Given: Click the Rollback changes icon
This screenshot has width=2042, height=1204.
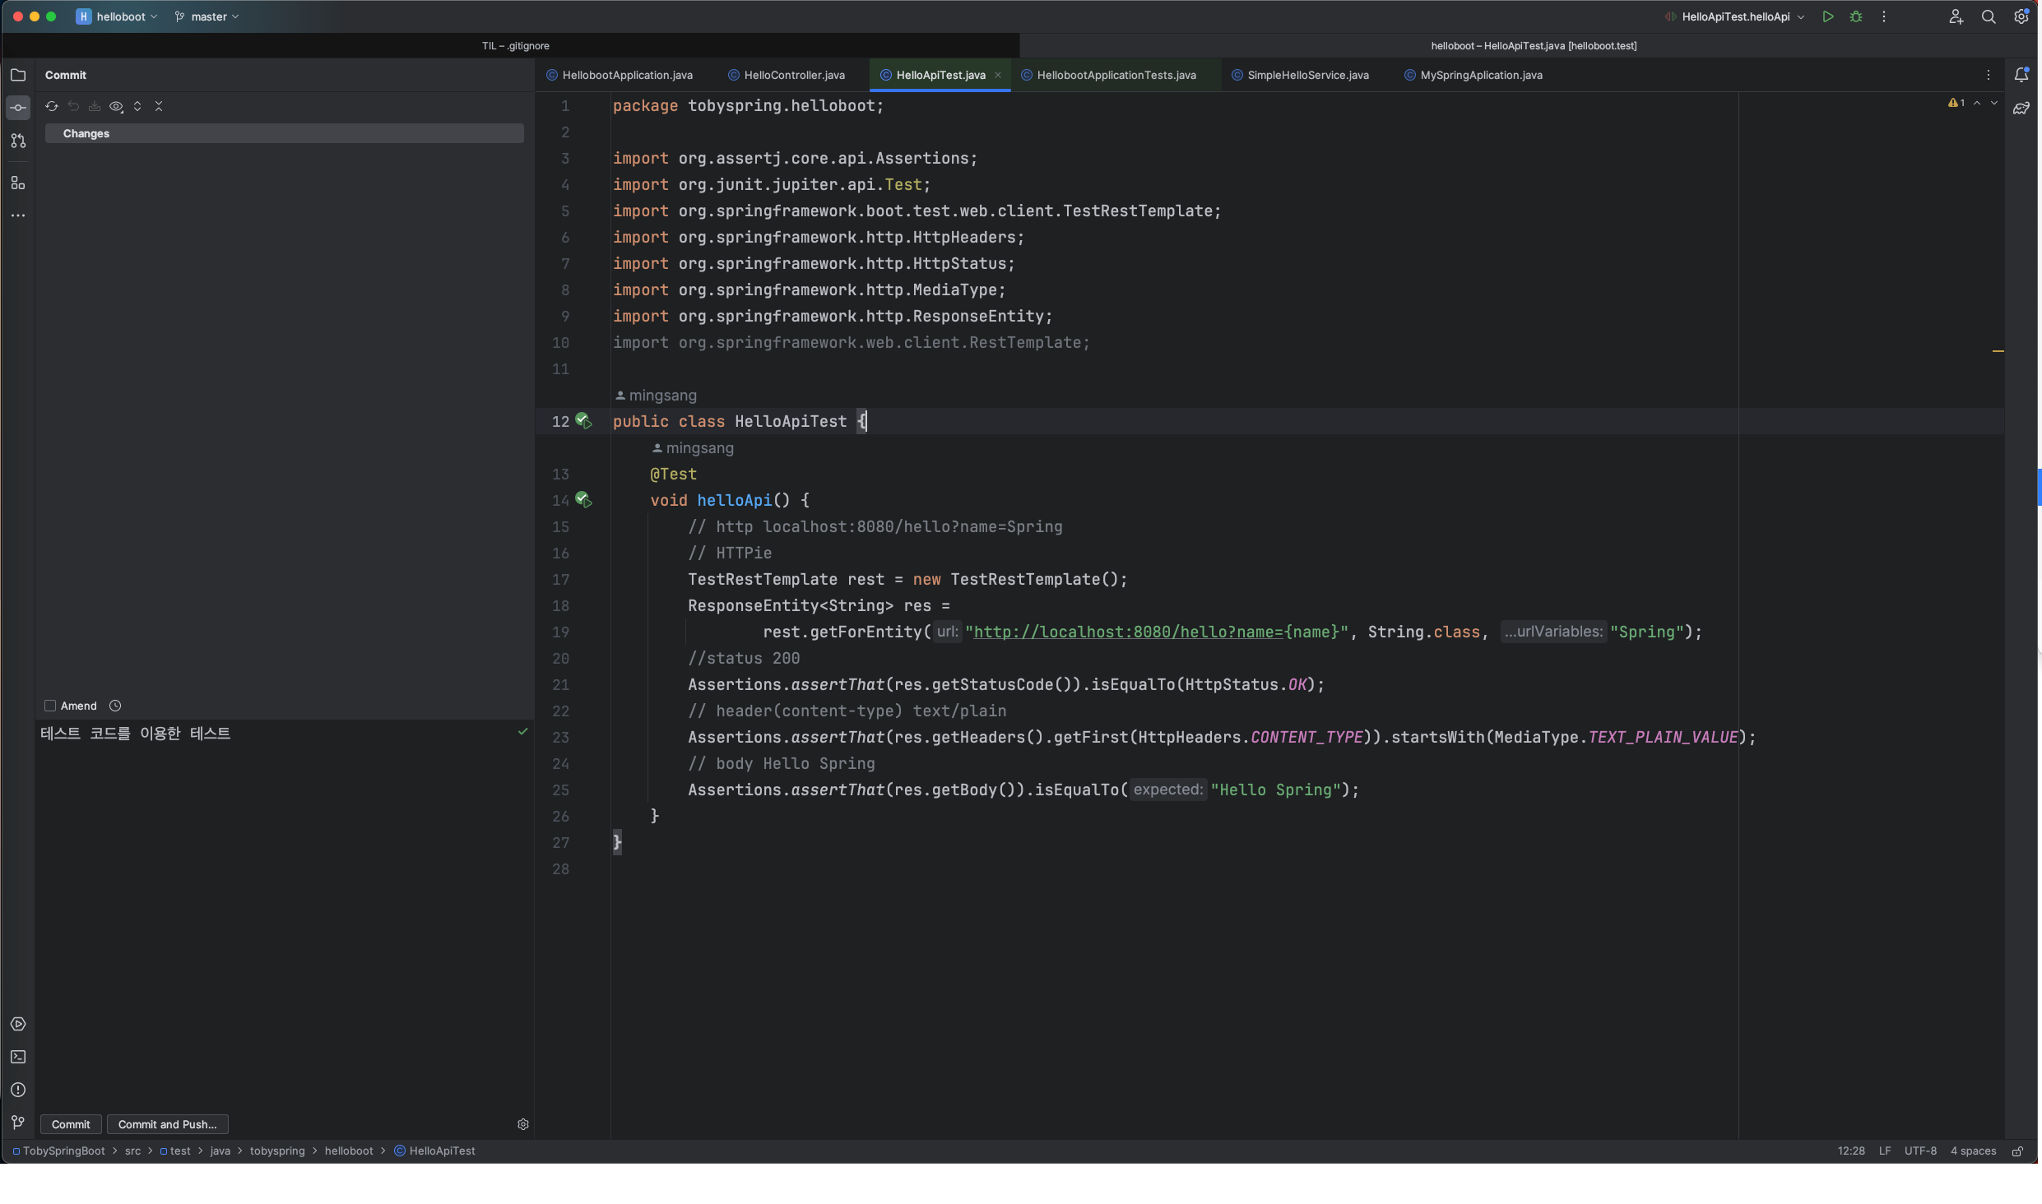Looking at the screenshot, I should [73, 106].
